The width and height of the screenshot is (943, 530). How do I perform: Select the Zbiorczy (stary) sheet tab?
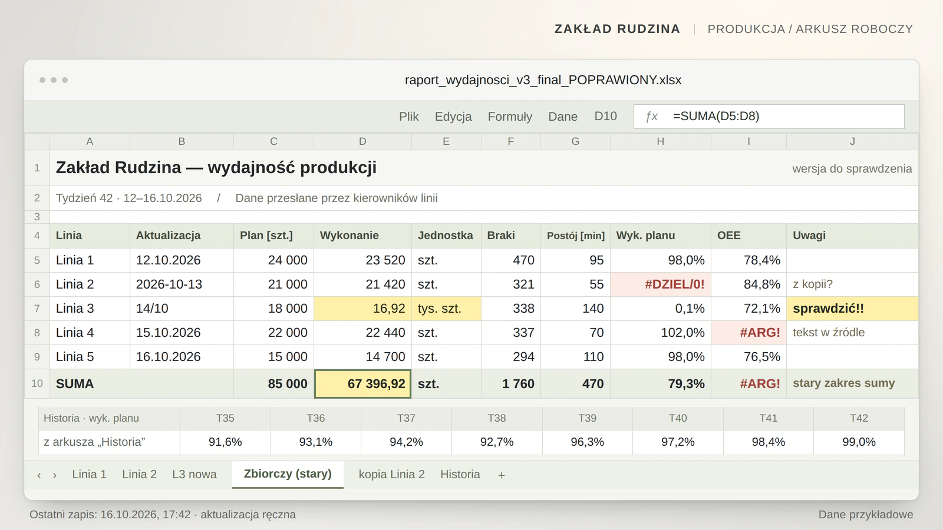click(x=288, y=475)
